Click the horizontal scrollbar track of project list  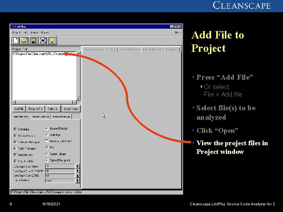[44, 102]
